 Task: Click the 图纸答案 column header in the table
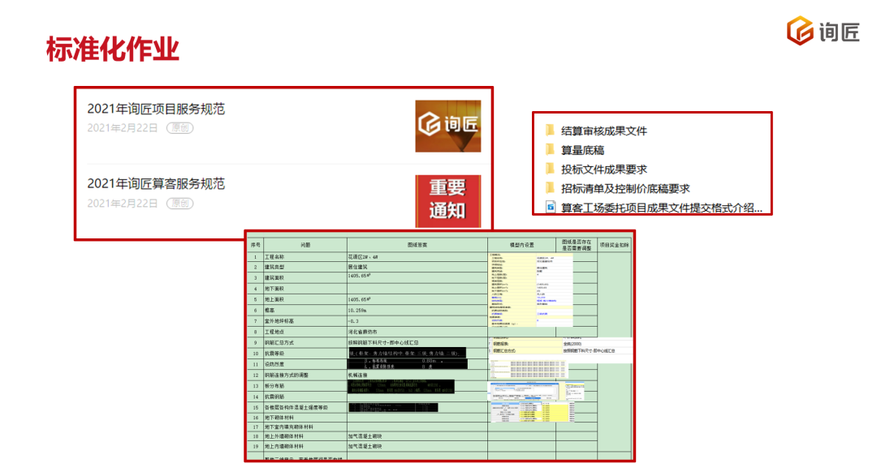[417, 244]
